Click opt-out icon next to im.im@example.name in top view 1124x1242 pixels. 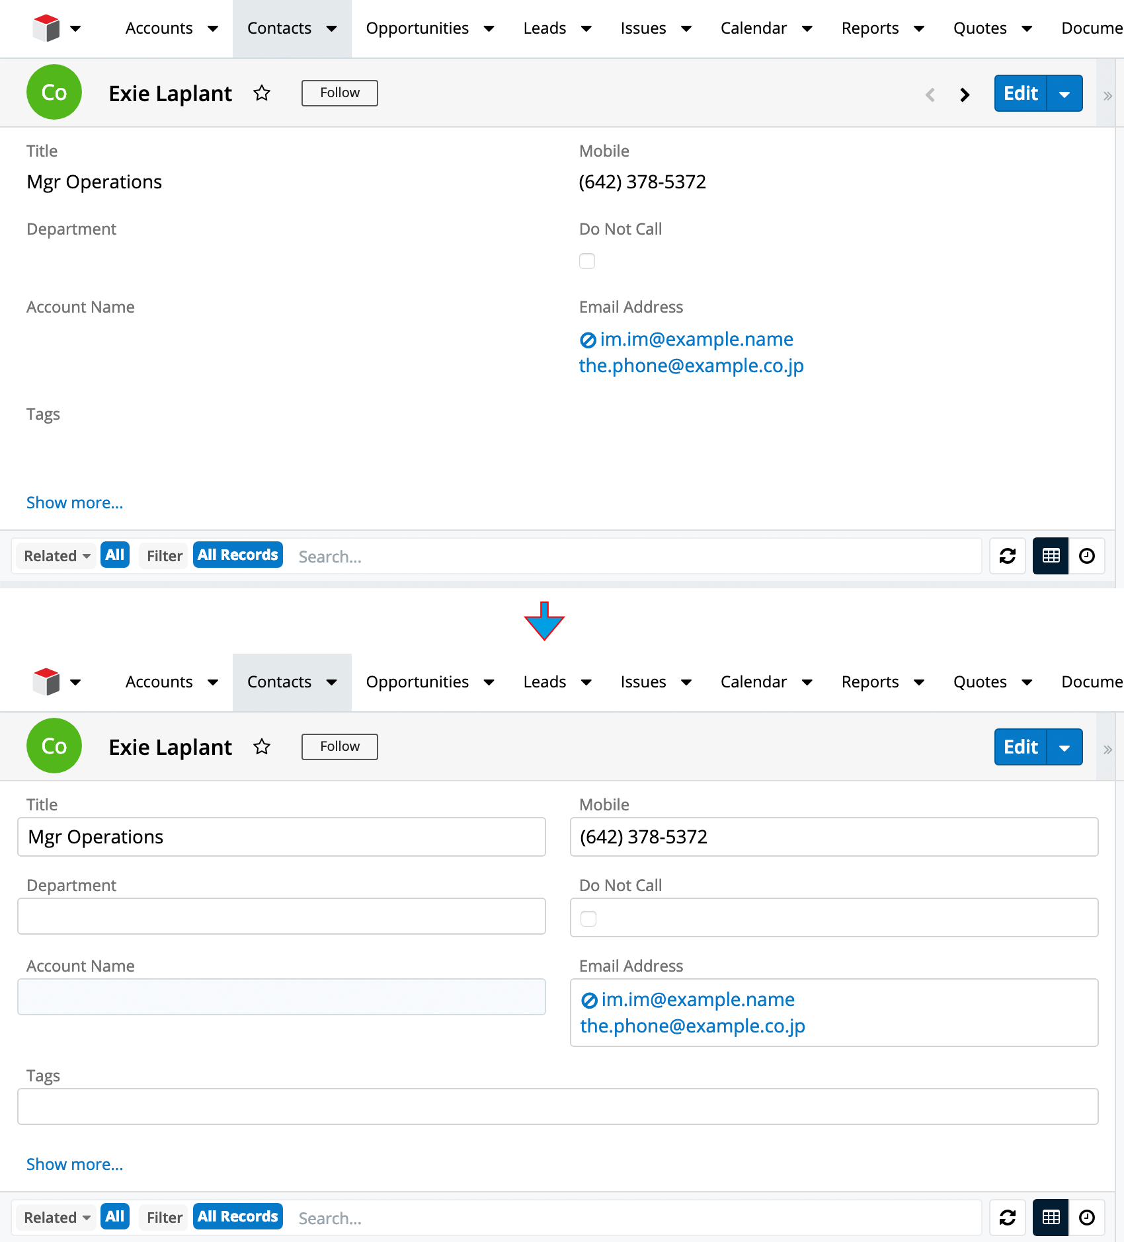click(588, 340)
